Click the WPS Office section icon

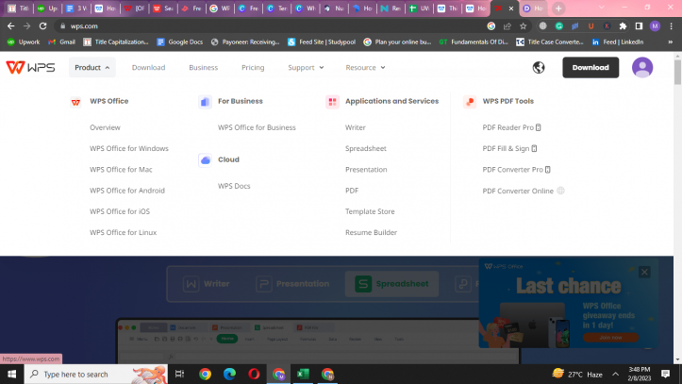pos(75,102)
